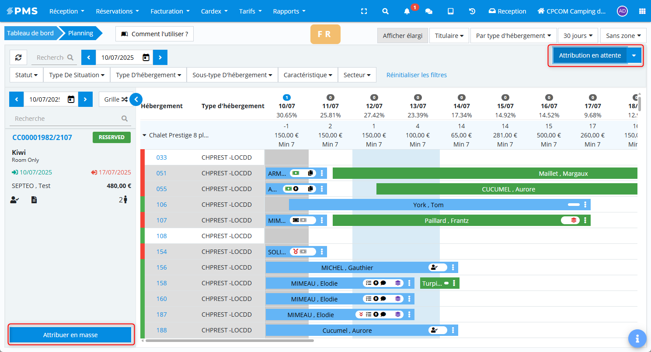Open the Facturation menu
The image size is (651, 352).
tap(170, 11)
